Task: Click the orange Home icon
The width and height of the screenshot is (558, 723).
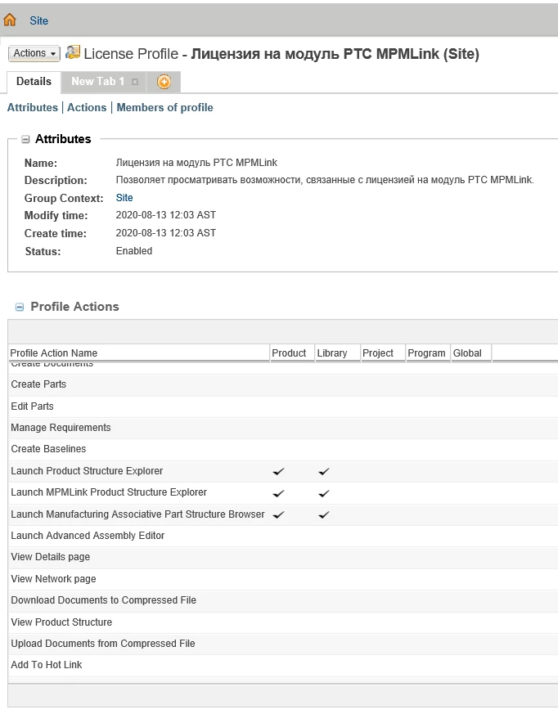Action: pyautogui.click(x=10, y=20)
